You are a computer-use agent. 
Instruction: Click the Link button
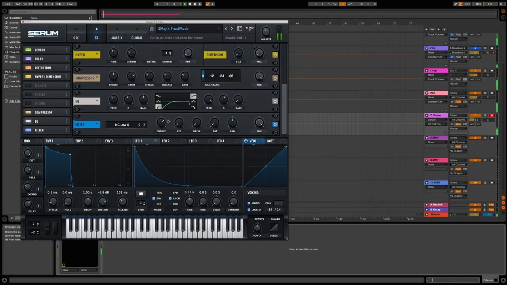point(8,4)
